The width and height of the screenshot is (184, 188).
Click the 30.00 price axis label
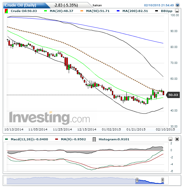click(x=174, y=127)
